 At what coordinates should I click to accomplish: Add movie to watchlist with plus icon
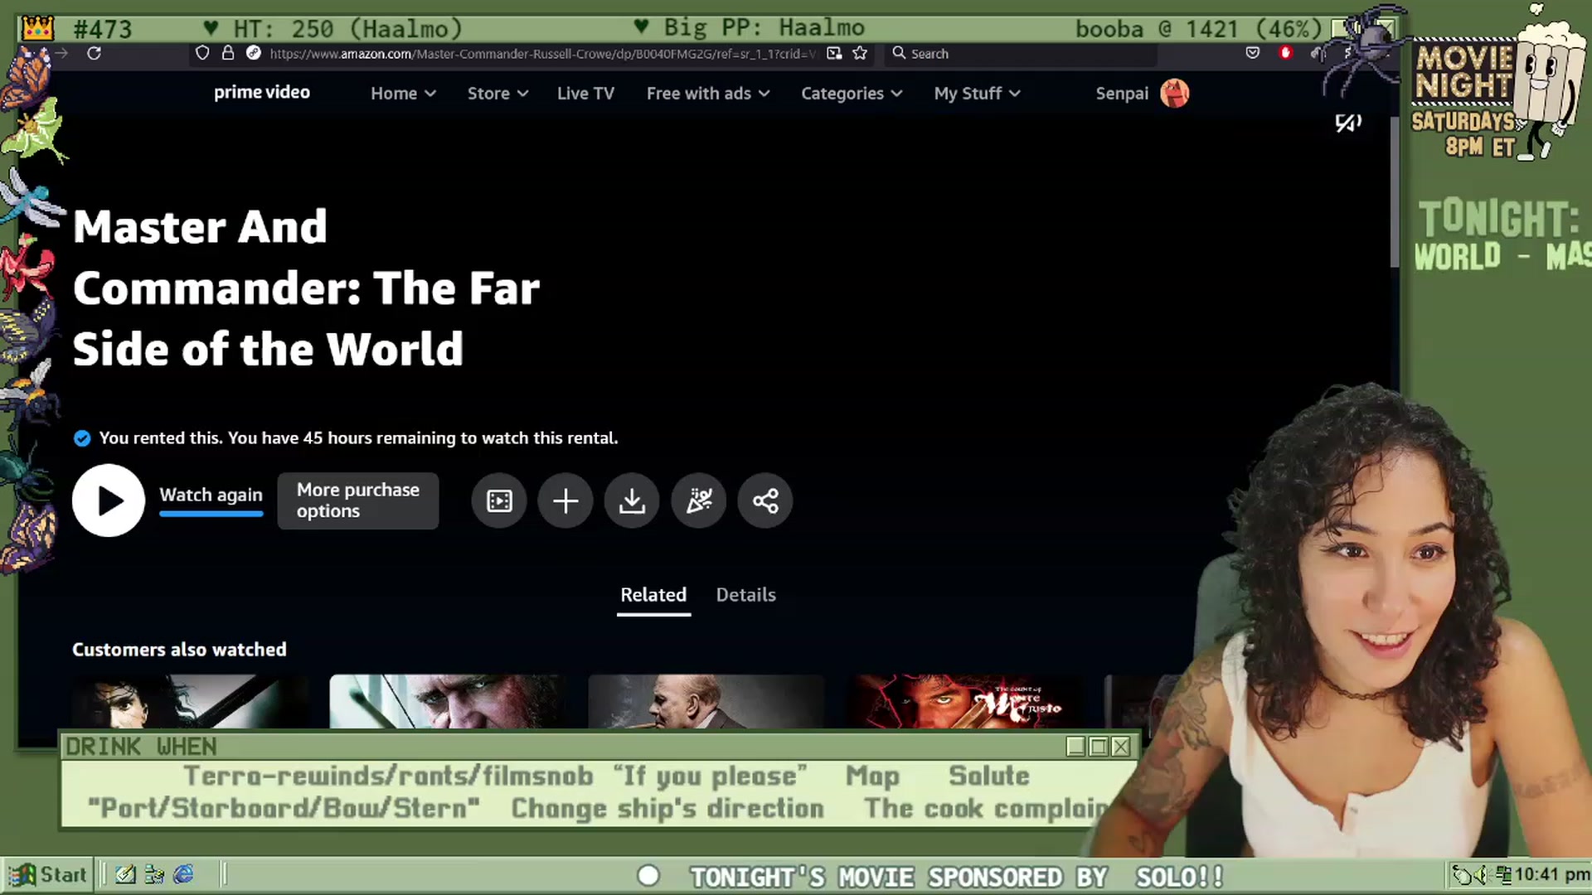[x=565, y=501]
